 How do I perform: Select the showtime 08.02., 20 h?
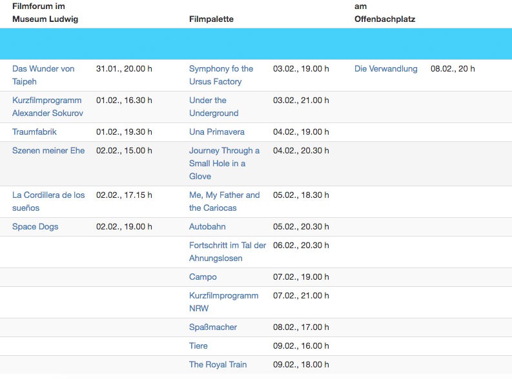coord(453,69)
